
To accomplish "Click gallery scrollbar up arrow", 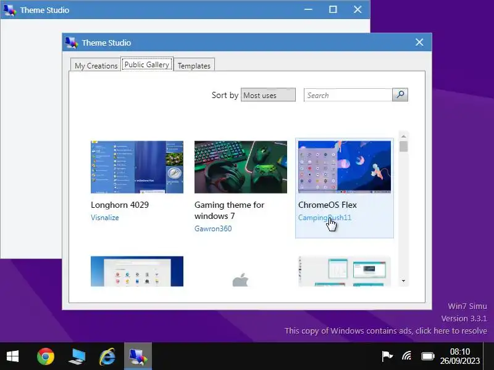I will tap(404, 136).
